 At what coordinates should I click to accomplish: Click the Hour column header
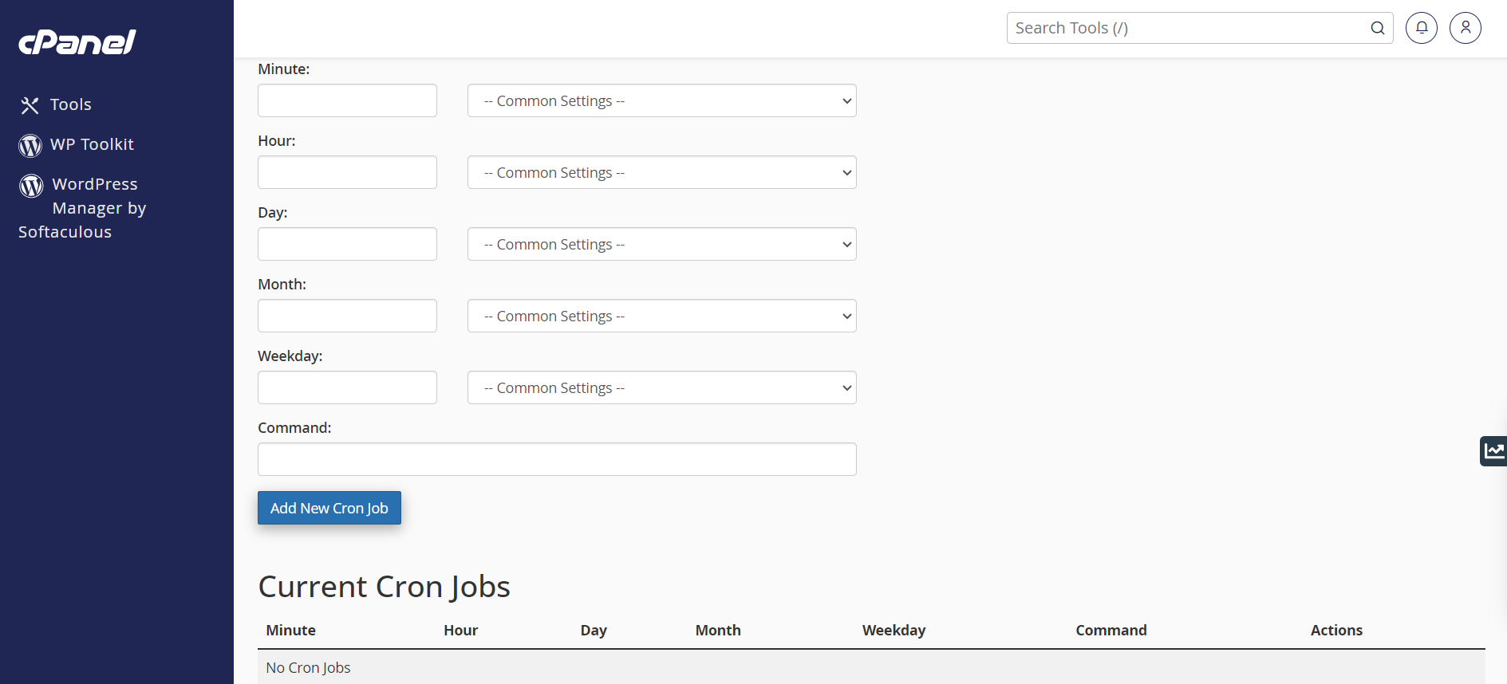(461, 631)
